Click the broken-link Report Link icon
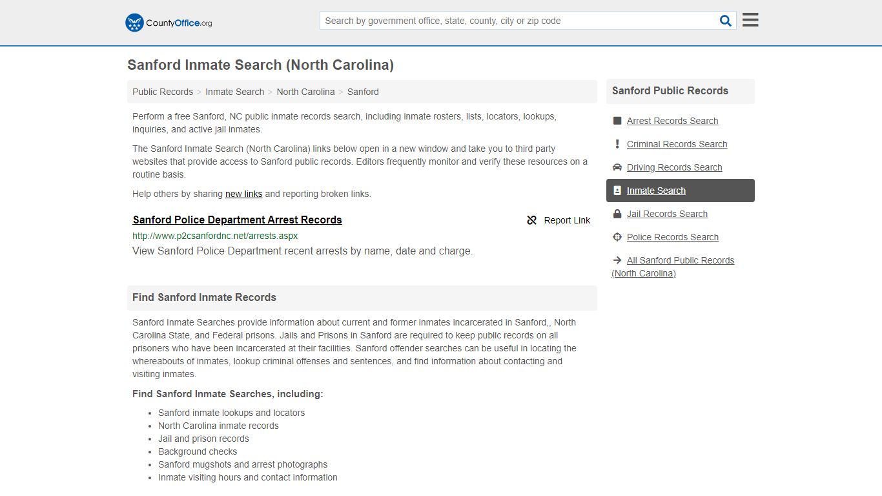 (532, 220)
